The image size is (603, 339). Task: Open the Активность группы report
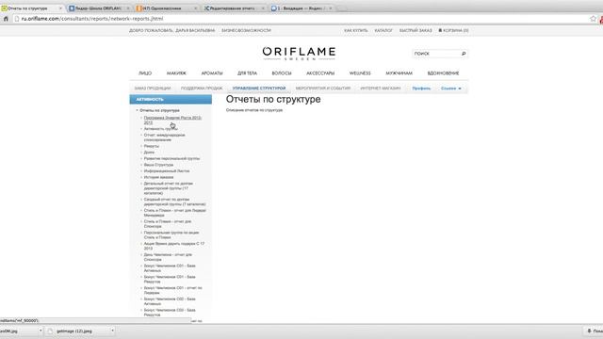160,129
